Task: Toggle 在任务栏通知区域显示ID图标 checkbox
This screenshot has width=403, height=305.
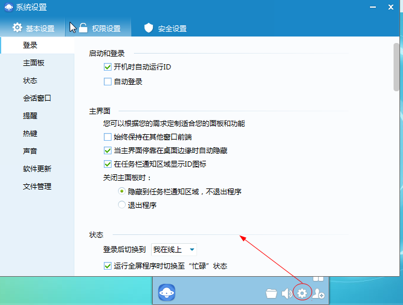Action: tap(107, 164)
